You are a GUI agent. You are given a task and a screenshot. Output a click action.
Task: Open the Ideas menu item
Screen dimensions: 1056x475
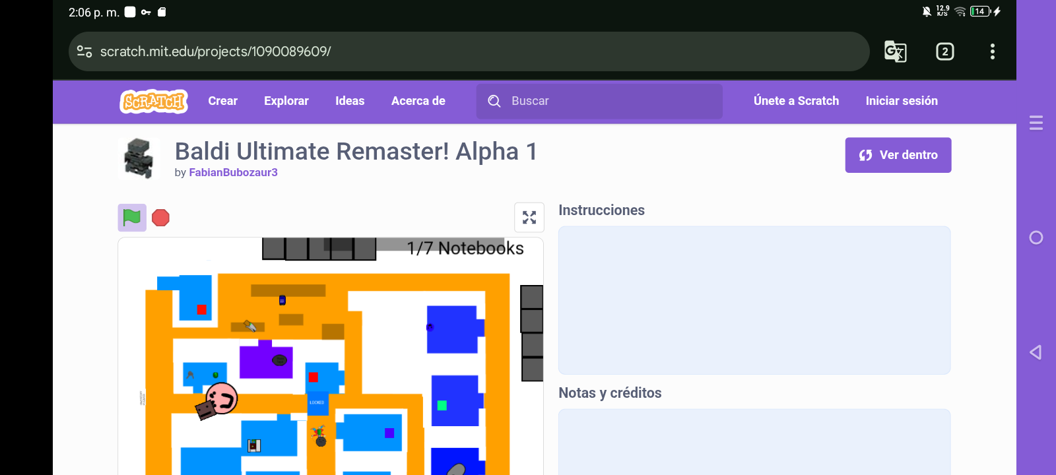tap(350, 101)
